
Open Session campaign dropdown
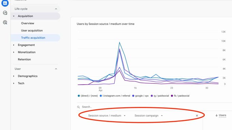148,115
